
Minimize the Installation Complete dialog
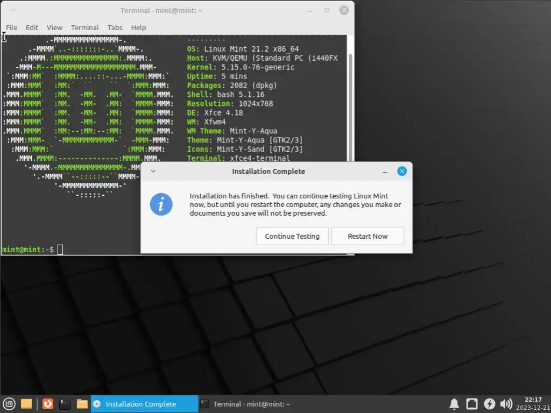pos(385,172)
